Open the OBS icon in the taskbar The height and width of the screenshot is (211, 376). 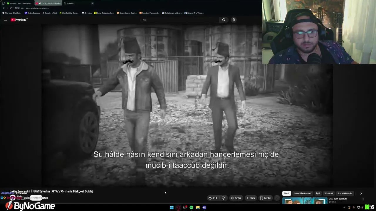coord(185,207)
